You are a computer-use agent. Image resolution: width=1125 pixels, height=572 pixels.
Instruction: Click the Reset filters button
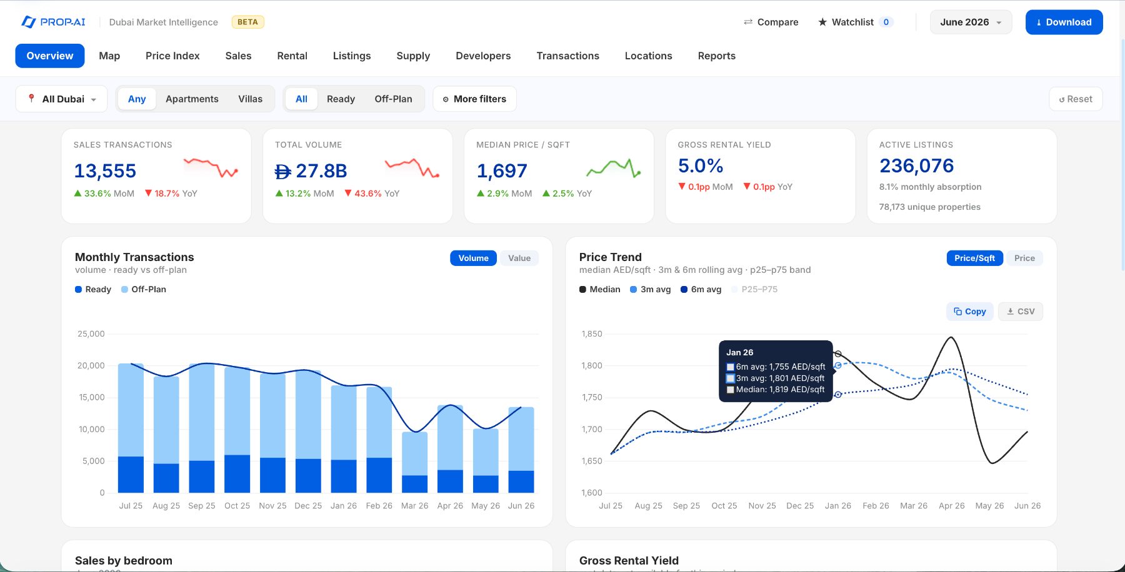coord(1076,99)
